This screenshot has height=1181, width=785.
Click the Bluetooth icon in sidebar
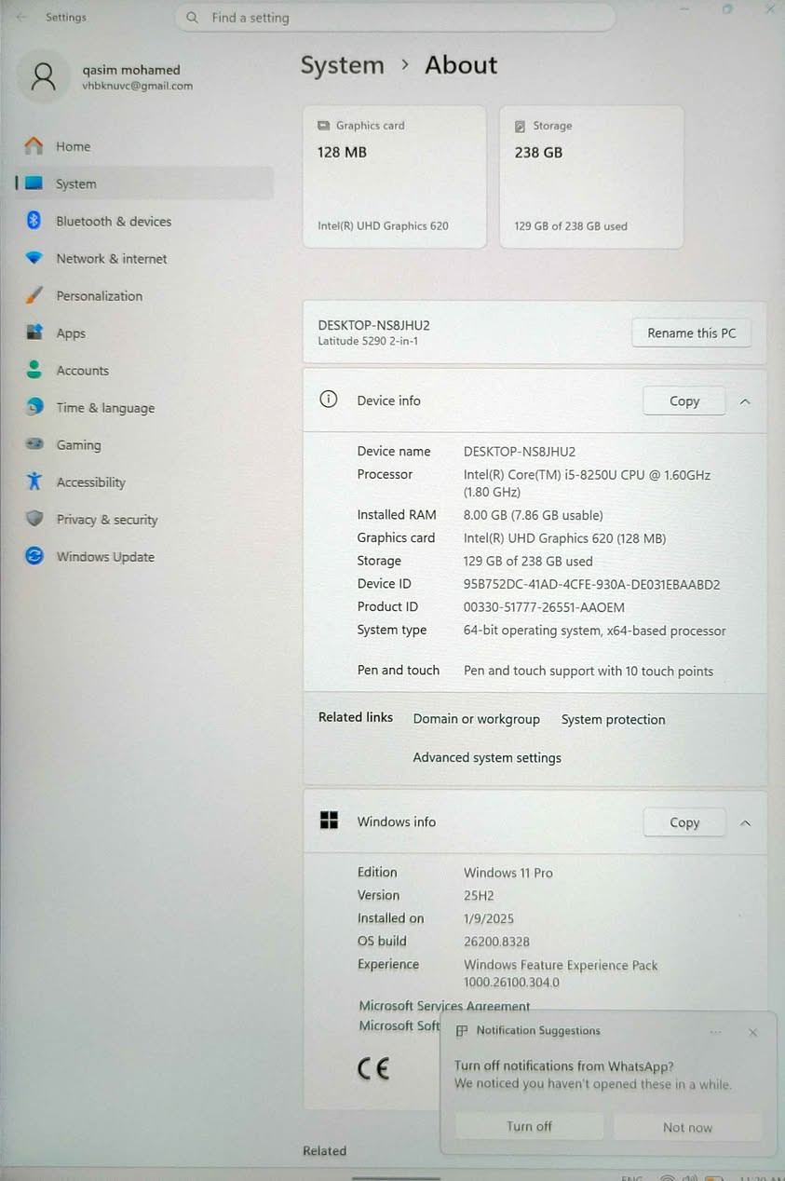[34, 221]
